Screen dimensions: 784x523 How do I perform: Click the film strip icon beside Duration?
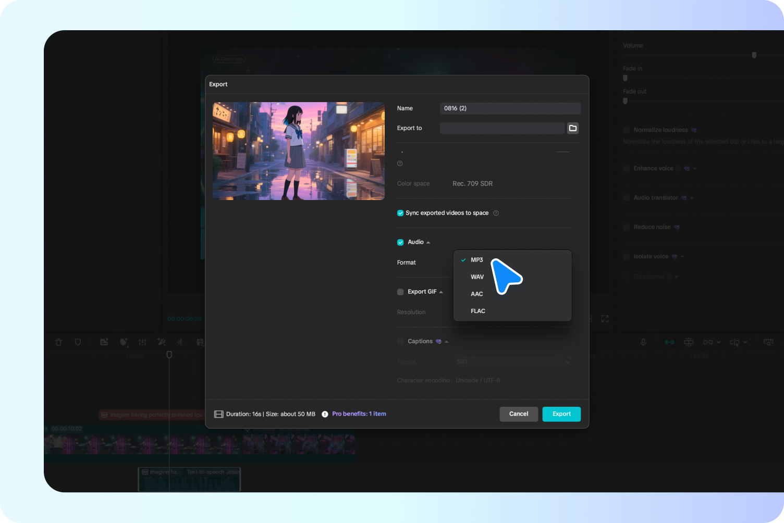219,414
